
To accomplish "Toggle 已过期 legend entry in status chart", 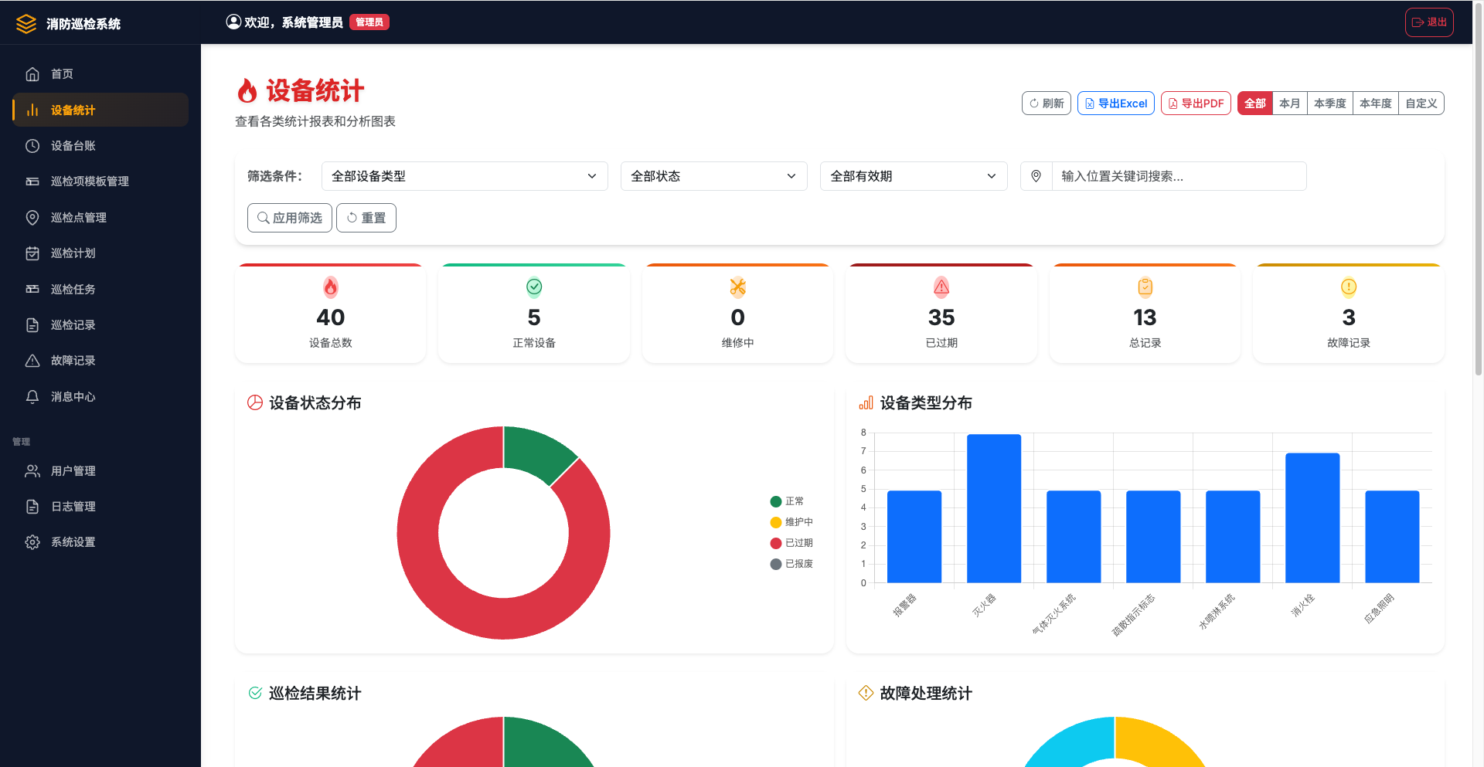I will click(791, 543).
